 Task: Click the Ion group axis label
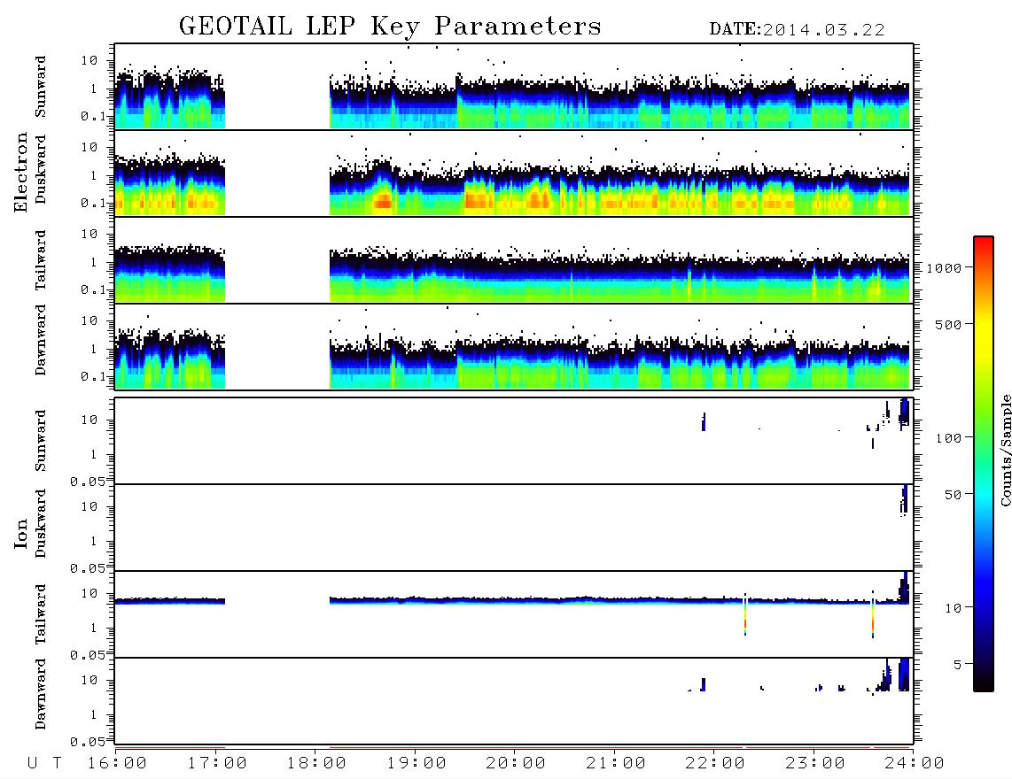pos(21,533)
